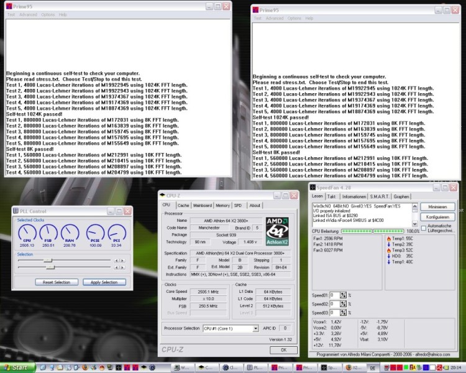
Task: Switch to CPU-Z via its taskbar button
Action: tap(206, 368)
